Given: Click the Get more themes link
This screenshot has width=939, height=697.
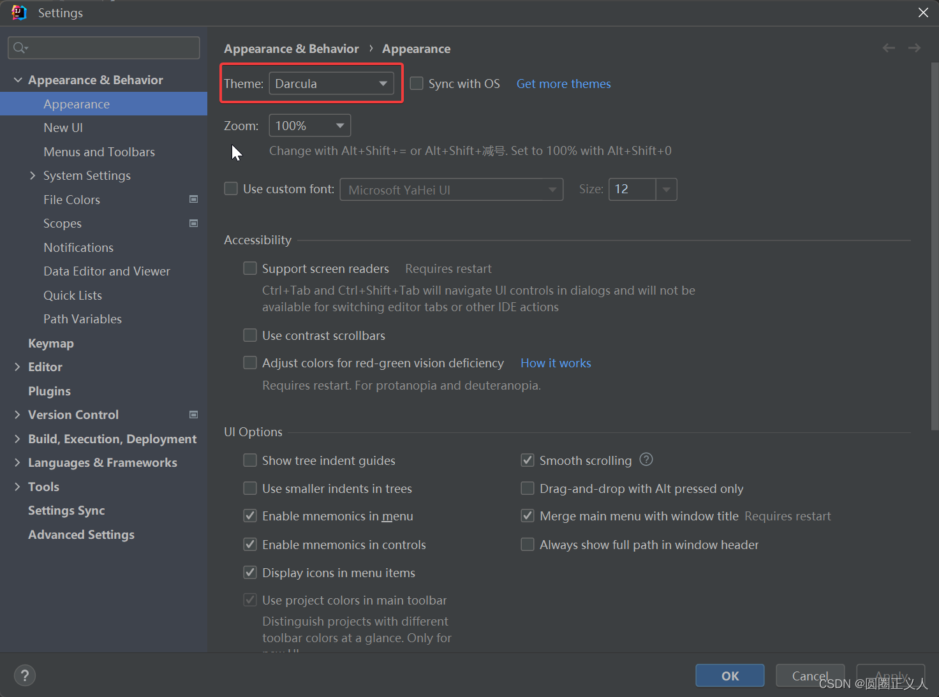Looking at the screenshot, I should [x=563, y=84].
